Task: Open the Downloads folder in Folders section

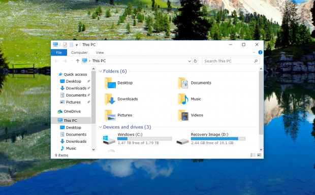Action: coord(121,99)
